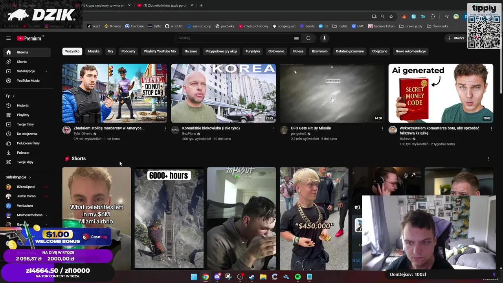
Task: Open options menu for Biaheza video
Action: tap(491, 129)
